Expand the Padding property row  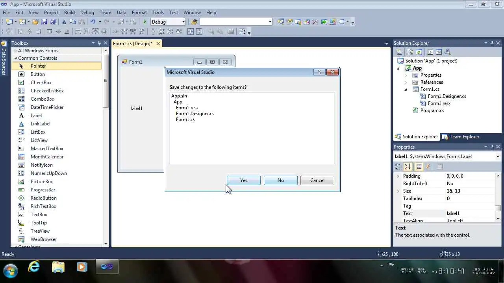click(398, 176)
